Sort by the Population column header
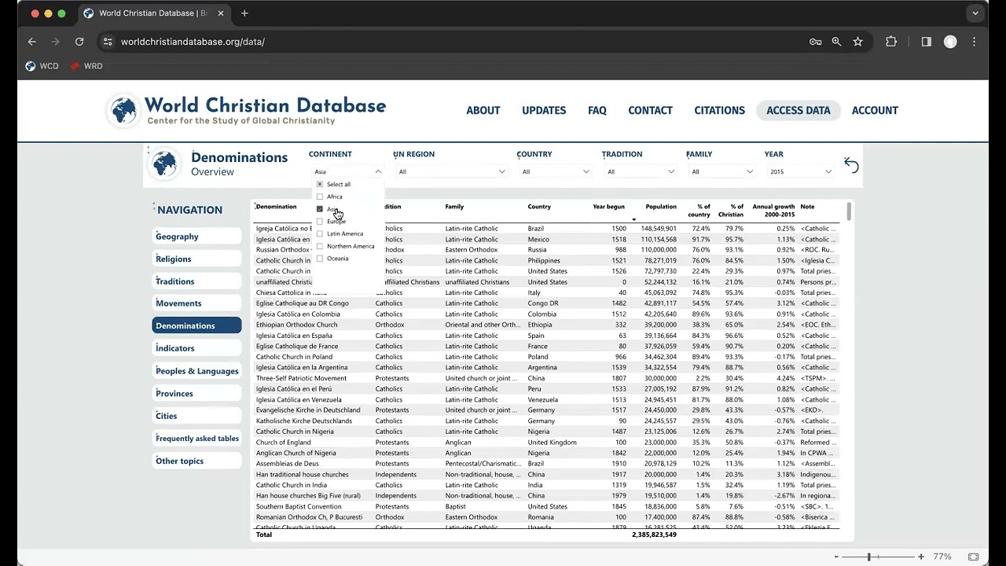This screenshot has height=566, width=1006. coord(661,207)
